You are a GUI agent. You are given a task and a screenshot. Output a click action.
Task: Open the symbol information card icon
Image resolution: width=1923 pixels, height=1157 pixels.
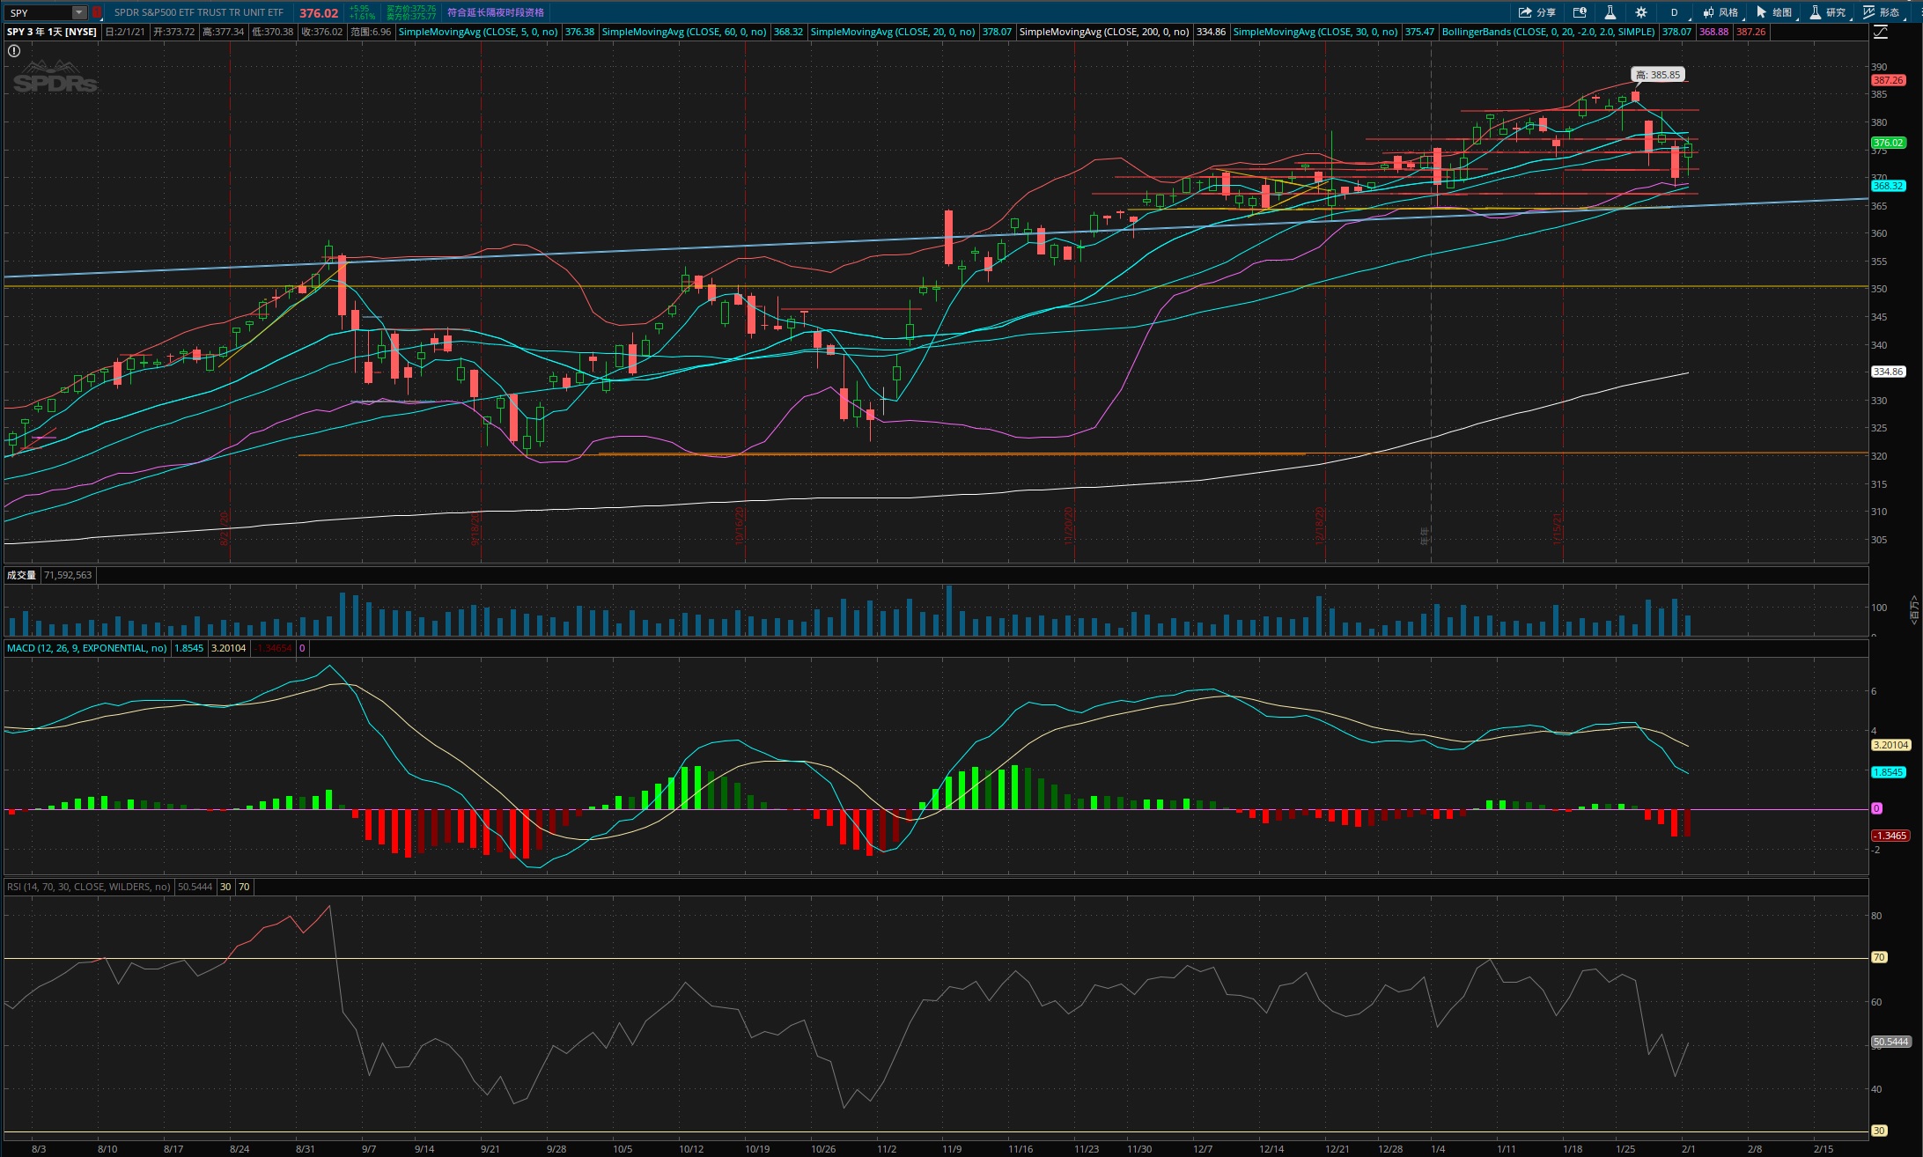1580,12
